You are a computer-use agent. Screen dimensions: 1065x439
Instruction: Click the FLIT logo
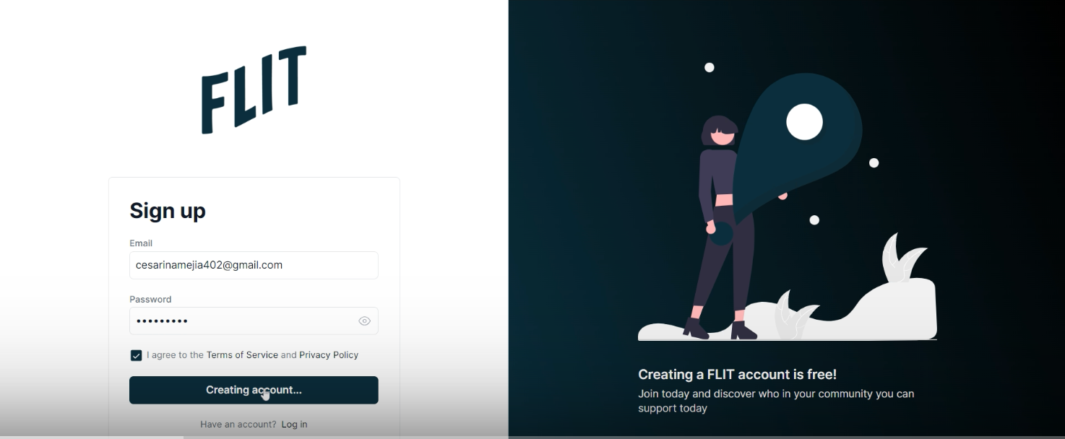coord(254,90)
